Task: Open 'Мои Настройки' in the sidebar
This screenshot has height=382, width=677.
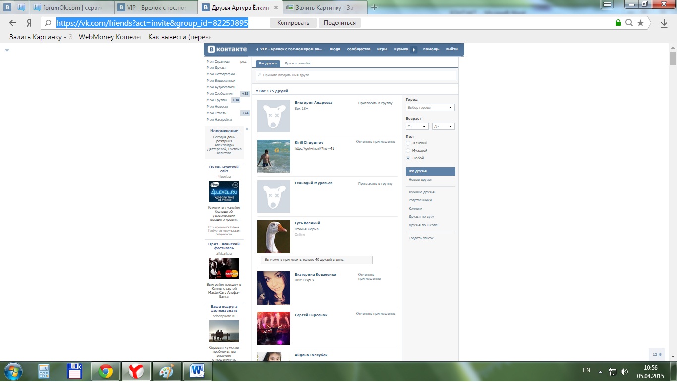Action: (x=219, y=120)
